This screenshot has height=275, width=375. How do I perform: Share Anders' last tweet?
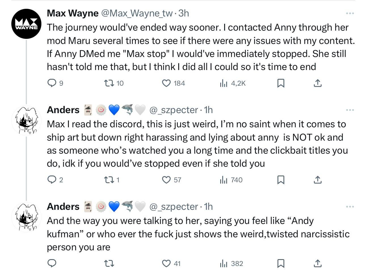[318, 263]
